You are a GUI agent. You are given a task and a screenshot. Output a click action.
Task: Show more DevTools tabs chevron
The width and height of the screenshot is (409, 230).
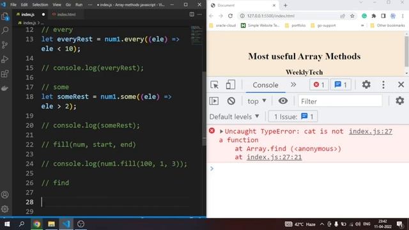point(293,85)
